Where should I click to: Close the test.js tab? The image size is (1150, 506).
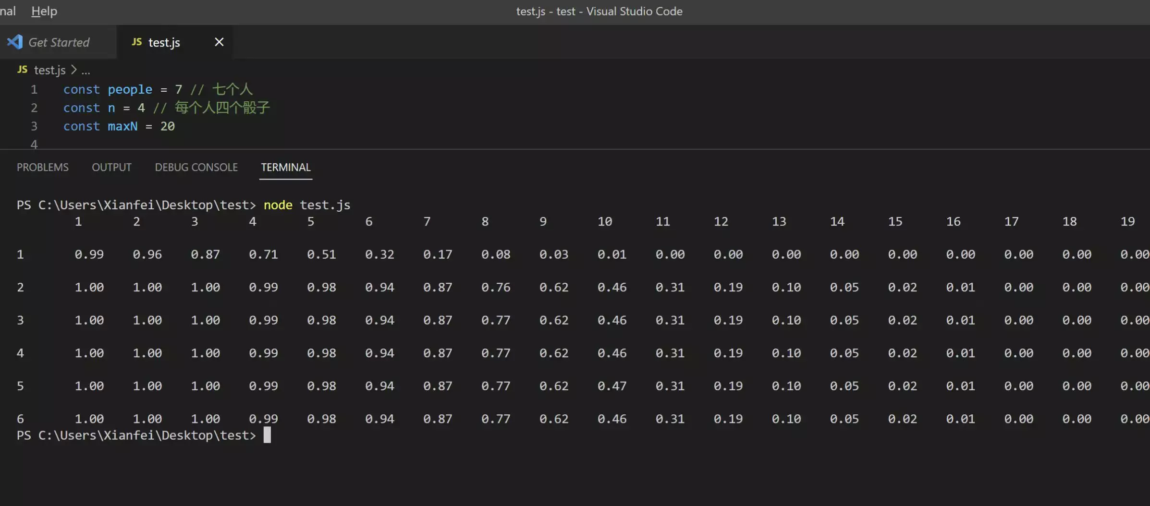(219, 42)
